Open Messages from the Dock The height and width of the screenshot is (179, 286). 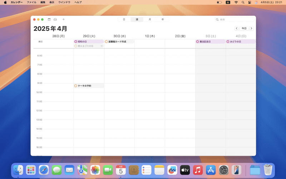(x=56, y=170)
